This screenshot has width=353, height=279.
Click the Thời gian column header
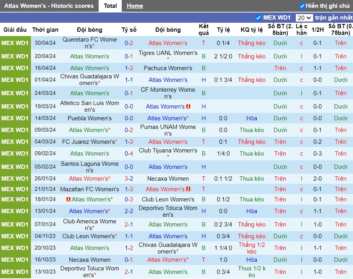[45, 30]
